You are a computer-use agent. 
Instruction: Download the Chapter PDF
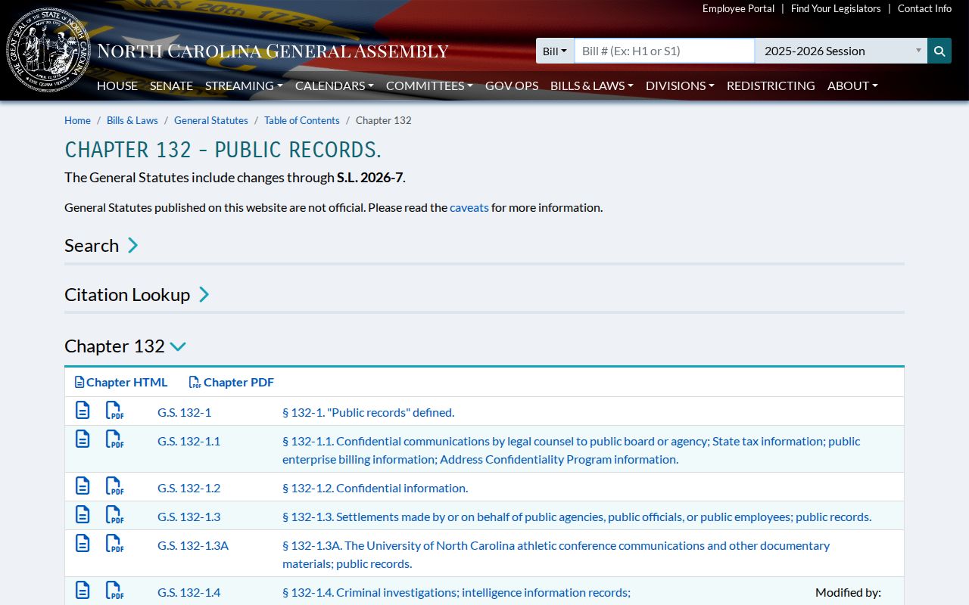232,382
